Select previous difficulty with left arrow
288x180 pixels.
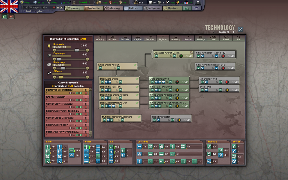pos(214,32)
